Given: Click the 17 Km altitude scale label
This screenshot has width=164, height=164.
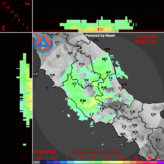Looking at the screenshot, I should coord(4,4).
